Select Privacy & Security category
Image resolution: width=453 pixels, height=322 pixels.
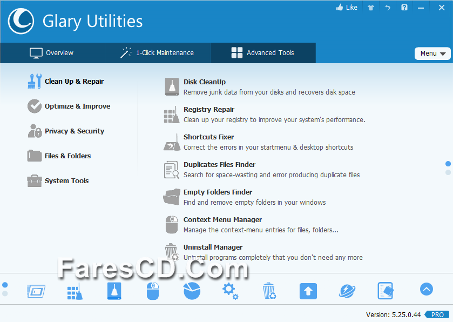click(x=75, y=131)
